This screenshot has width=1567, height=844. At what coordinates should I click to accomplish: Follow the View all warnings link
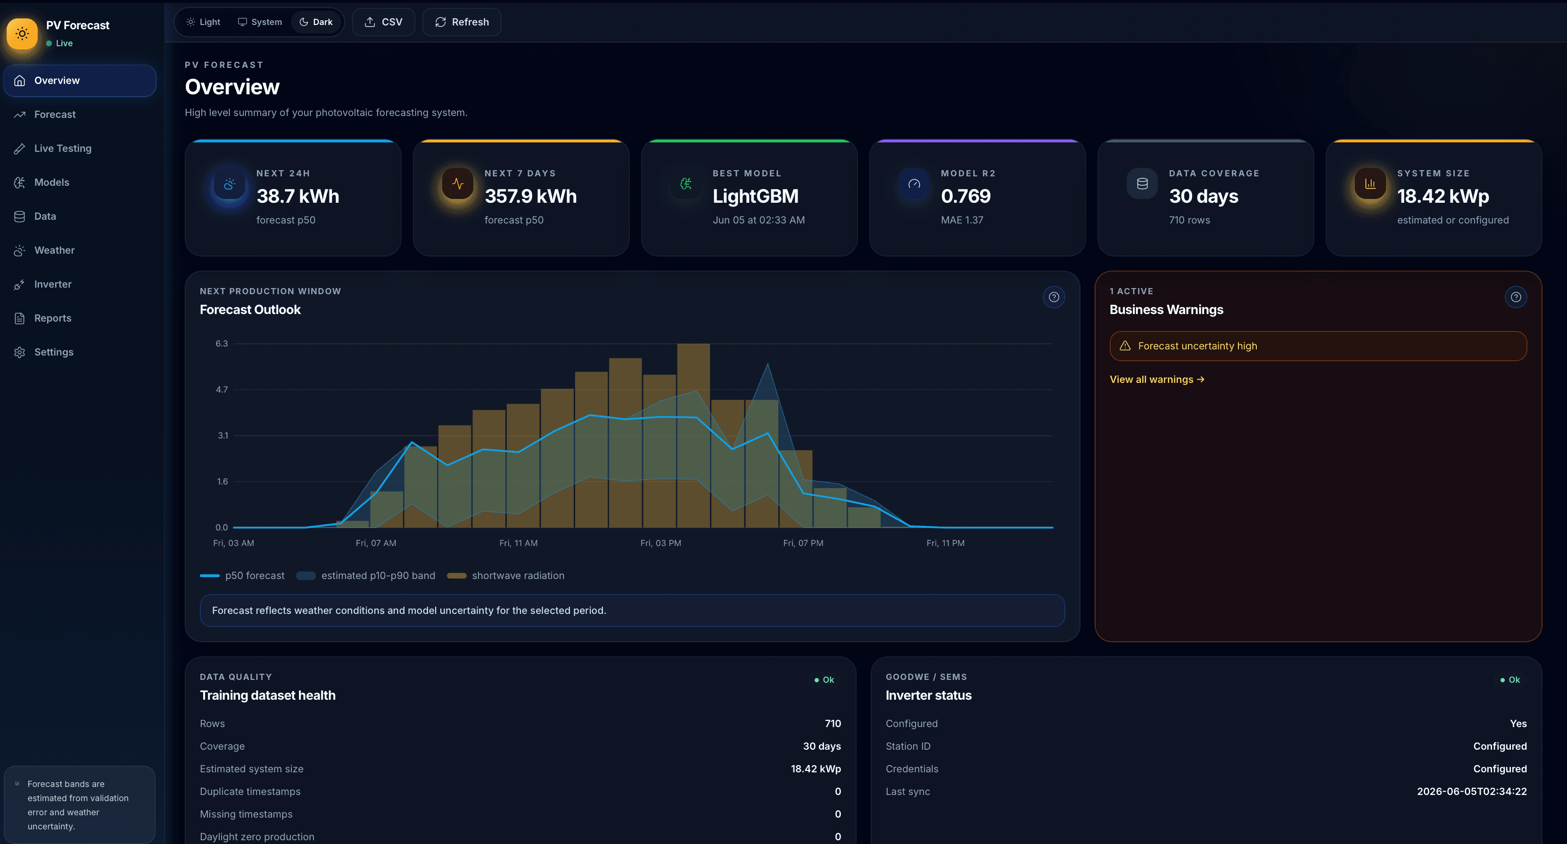point(1156,379)
